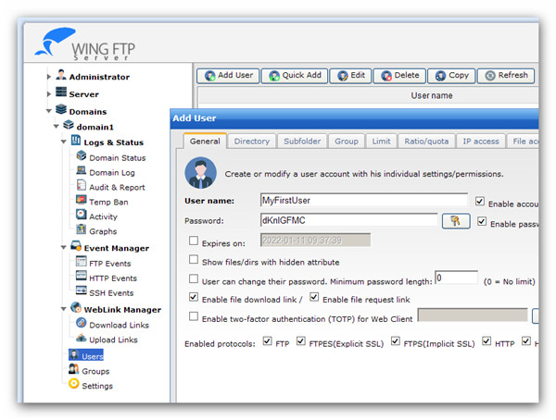Open Audit & Report item
Viewport: 556px width, 420px height.
(117, 187)
